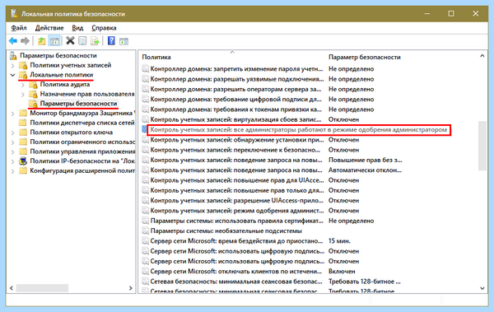Click folder icon beside Политики открытого ключа
The image size is (494, 312).
pyautogui.click(x=23, y=133)
